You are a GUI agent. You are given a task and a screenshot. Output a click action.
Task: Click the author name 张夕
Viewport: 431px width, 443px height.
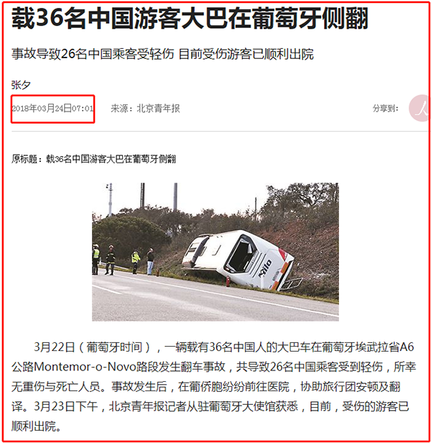click(21, 85)
